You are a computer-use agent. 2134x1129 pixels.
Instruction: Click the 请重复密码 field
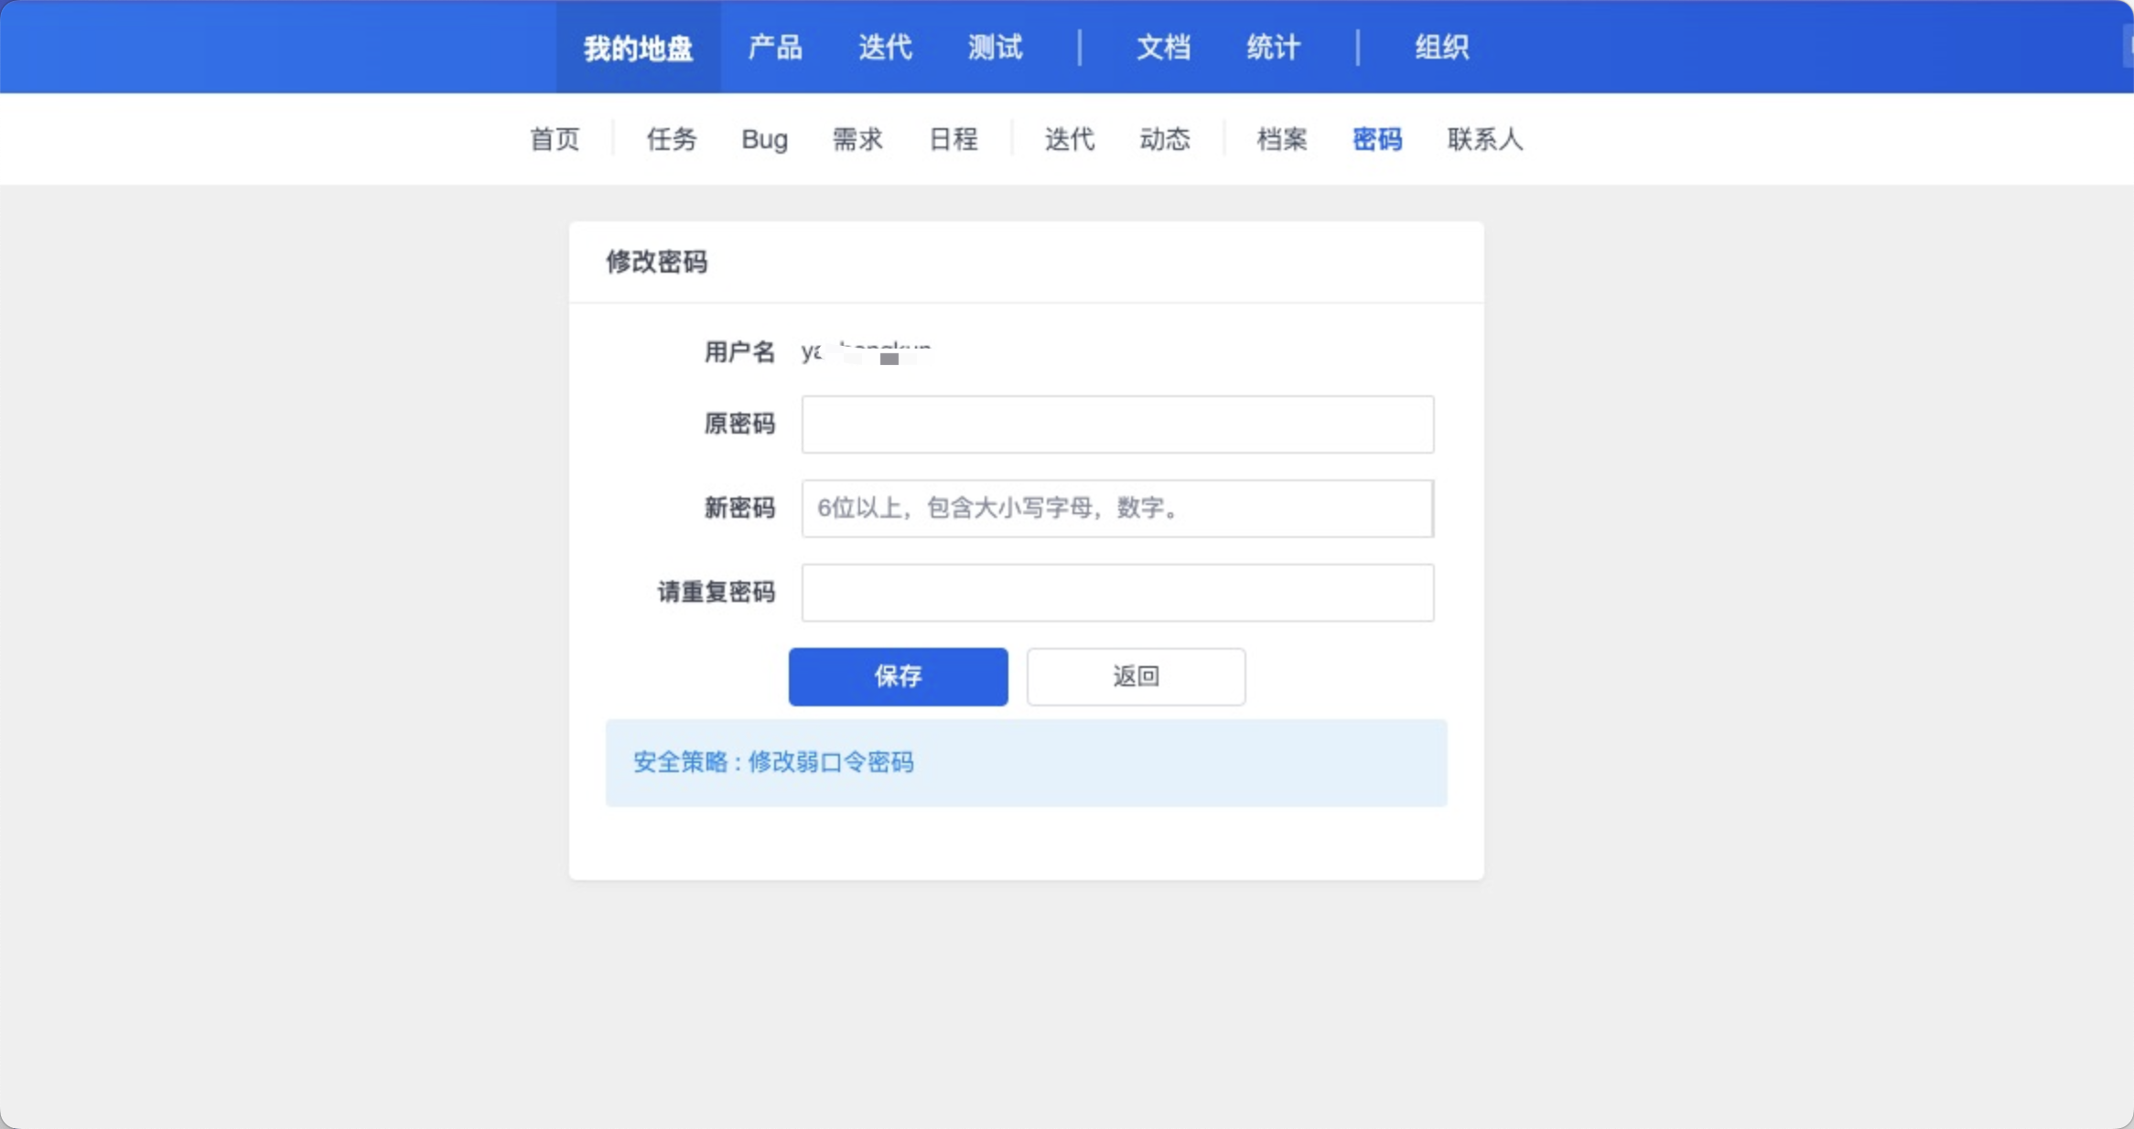point(1117,593)
